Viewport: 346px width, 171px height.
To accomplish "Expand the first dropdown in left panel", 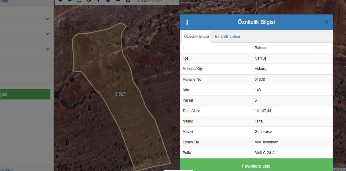I will point(25,19).
